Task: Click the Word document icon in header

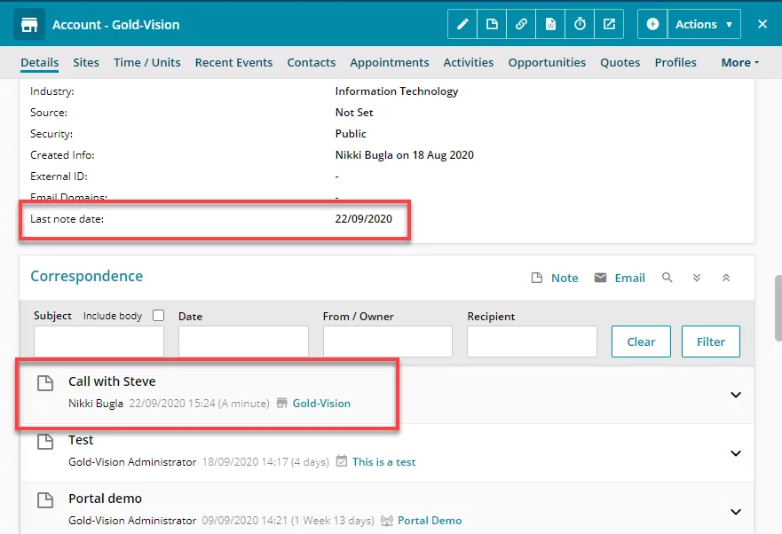Action: coord(550,24)
